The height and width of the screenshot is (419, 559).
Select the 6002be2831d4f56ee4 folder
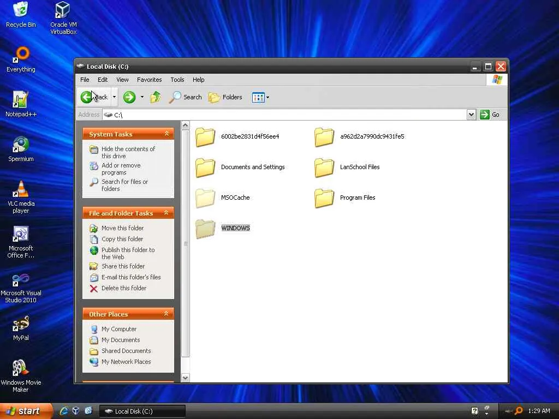237,137
